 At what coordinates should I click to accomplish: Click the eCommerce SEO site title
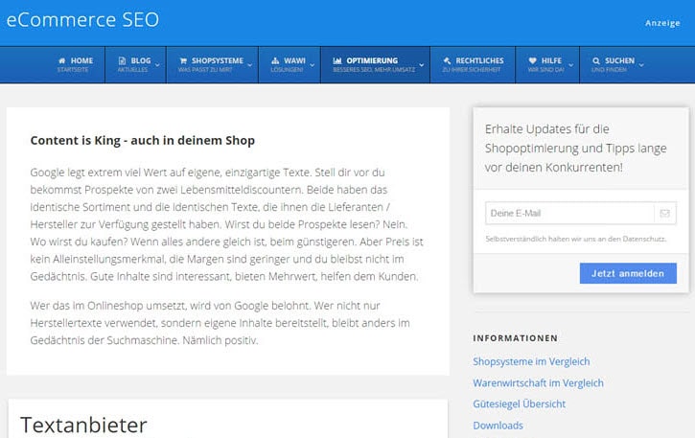[x=82, y=19]
